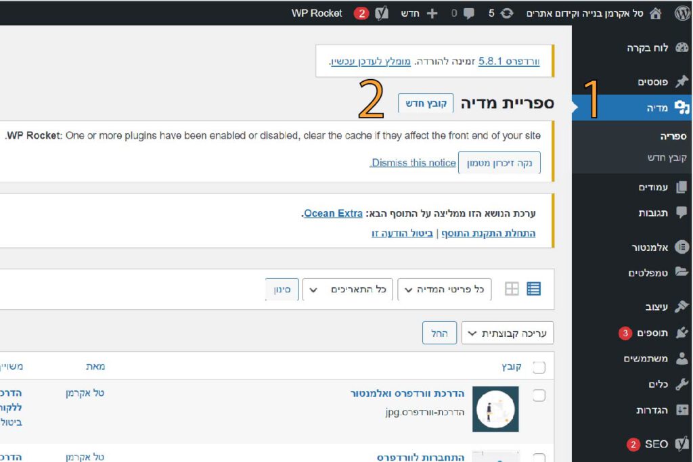The image size is (693, 462).
Task: Click the סינון filter button
Action: (282, 290)
